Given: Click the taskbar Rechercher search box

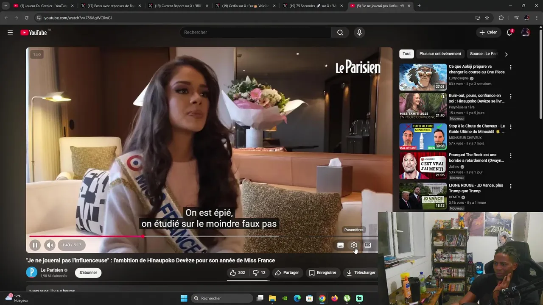Looking at the screenshot, I should tap(221, 298).
